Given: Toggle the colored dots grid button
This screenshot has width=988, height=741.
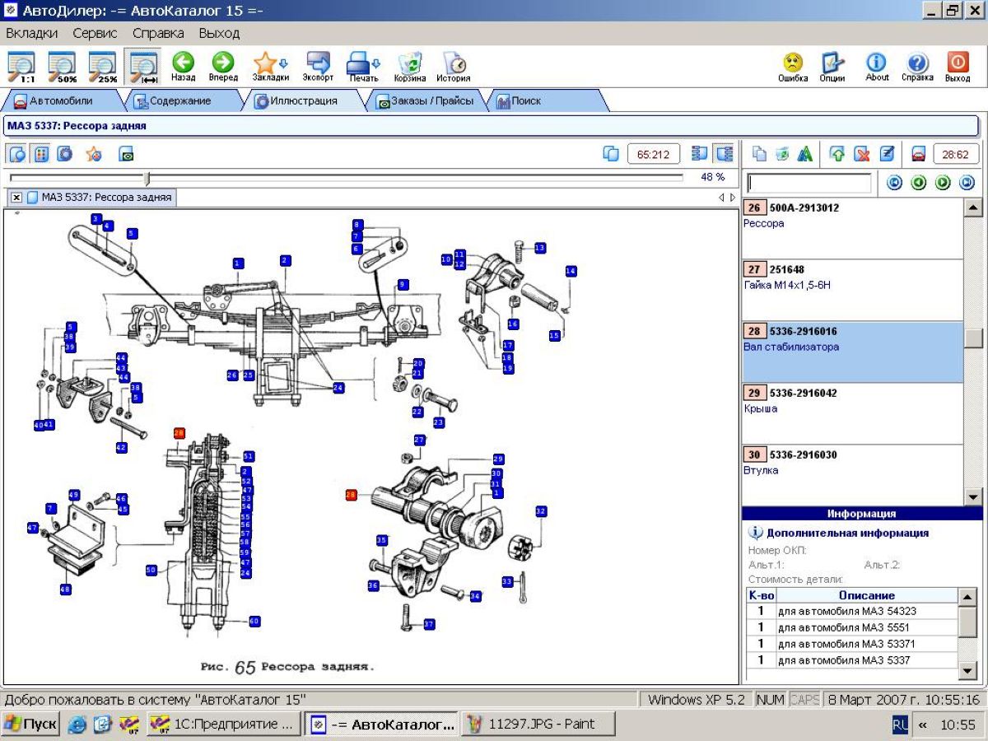Looking at the screenshot, I should (x=41, y=154).
